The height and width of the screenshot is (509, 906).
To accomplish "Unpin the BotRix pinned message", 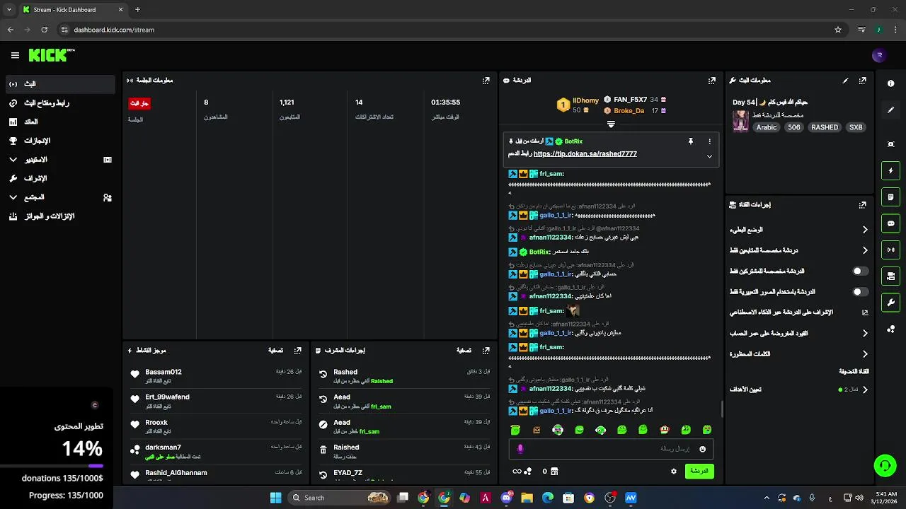I will point(691,141).
